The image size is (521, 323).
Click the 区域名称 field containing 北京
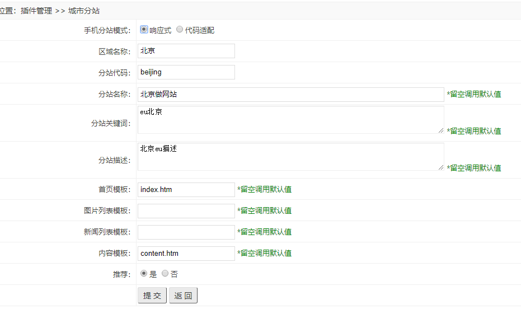click(x=186, y=51)
